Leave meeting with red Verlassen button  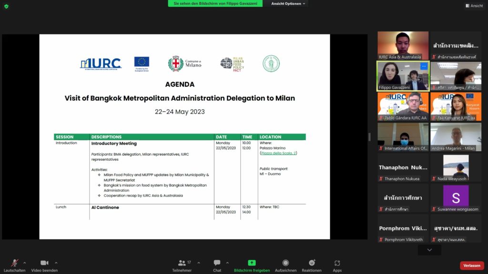(x=471, y=265)
